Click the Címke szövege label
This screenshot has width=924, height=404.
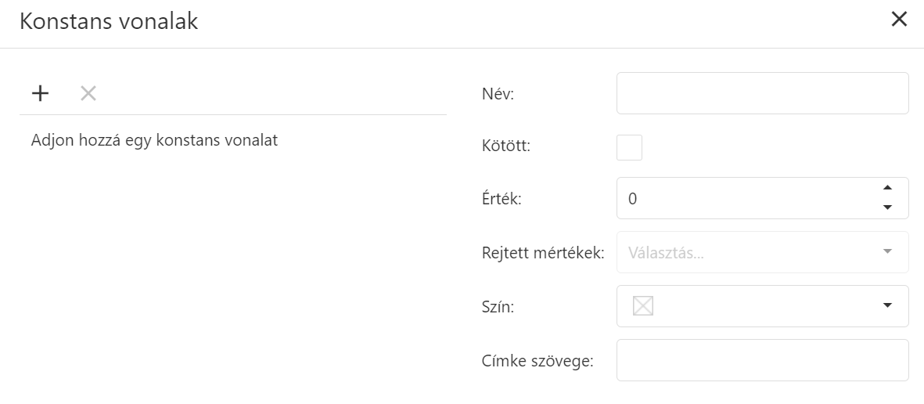538,361
